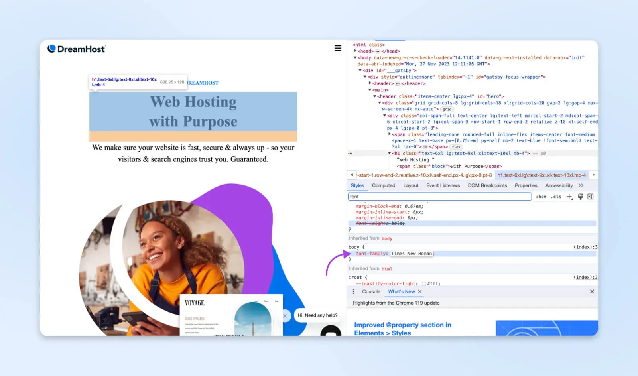The image size is (638, 376).
Task: Click the 'Hi. Need any help?' chat bubble
Action: pyautogui.click(x=317, y=315)
